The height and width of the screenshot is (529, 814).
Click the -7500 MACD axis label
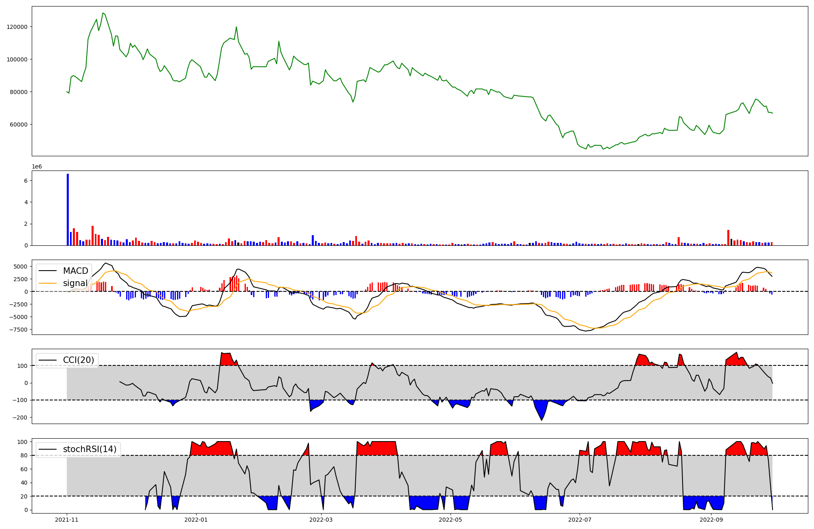pyautogui.click(x=19, y=330)
